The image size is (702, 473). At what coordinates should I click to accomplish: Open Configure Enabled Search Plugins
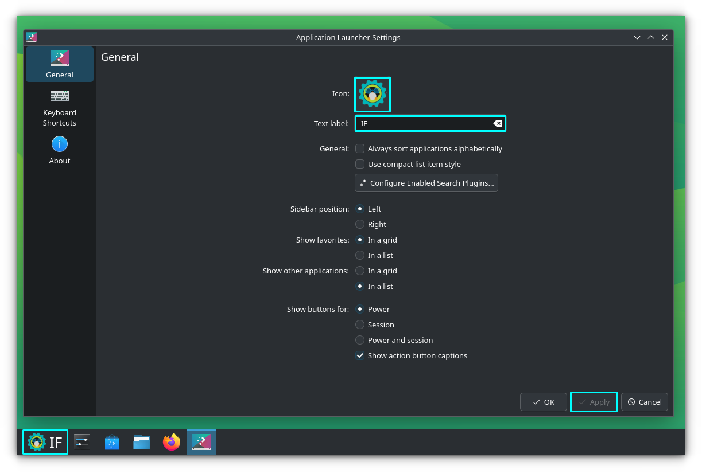426,183
